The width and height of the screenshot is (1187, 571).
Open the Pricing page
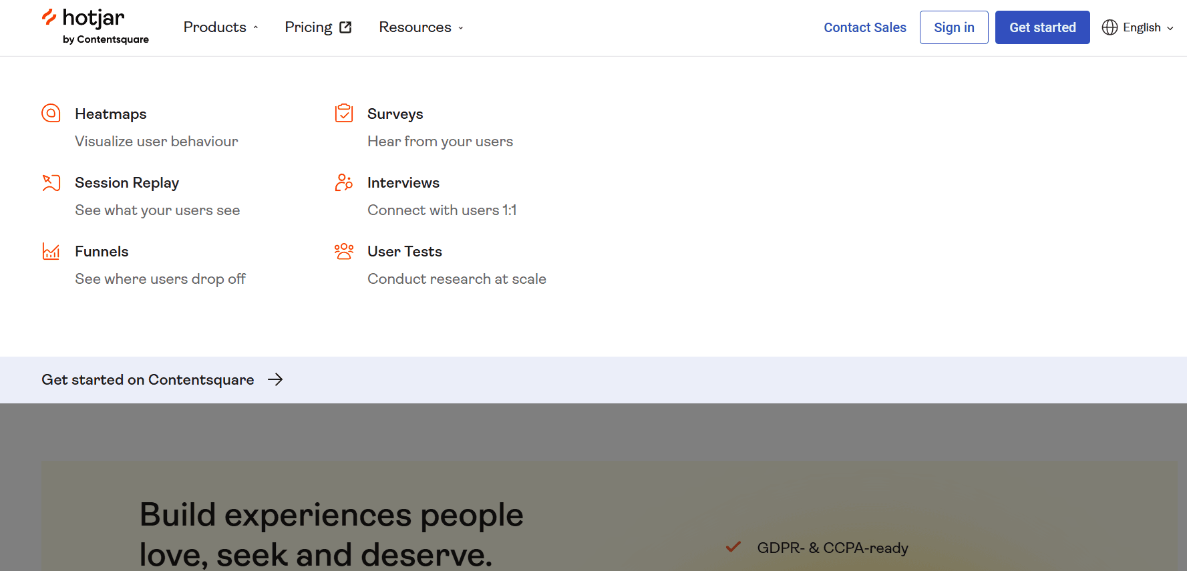[318, 27]
